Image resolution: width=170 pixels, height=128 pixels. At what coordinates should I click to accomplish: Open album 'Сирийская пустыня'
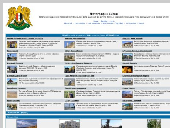(x=16, y=88)
